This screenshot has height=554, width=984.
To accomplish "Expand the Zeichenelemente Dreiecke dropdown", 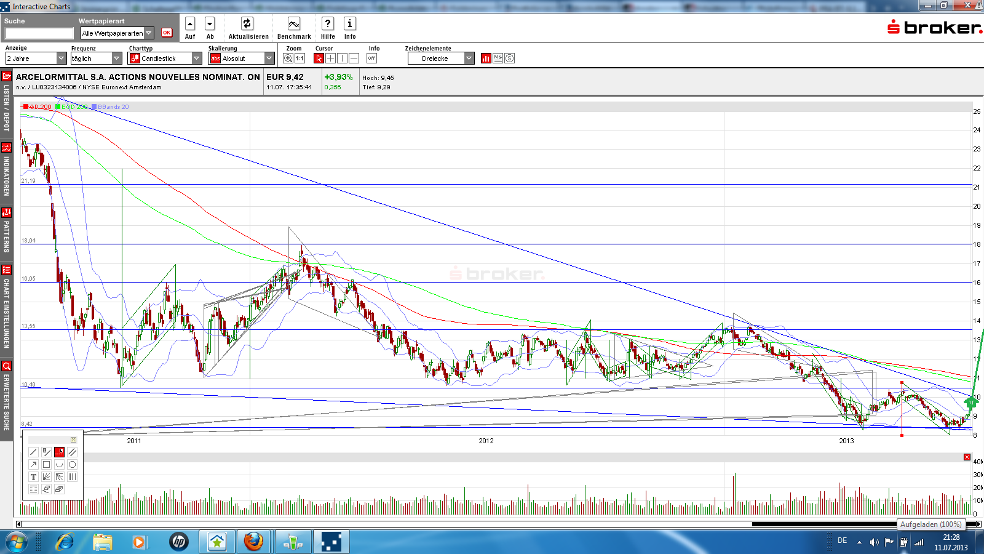I will pos(468,58).
